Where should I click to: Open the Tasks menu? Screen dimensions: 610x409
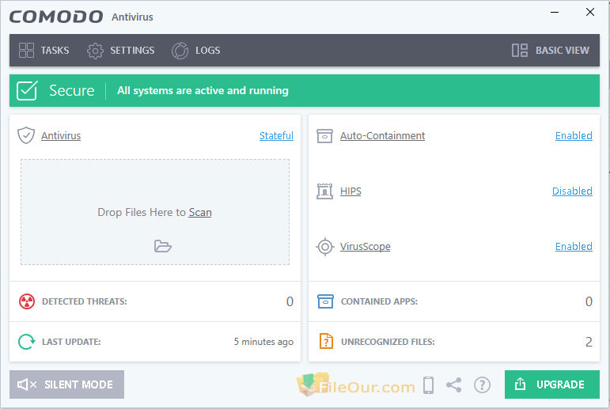pyautogui.click(x=44, y=50)
